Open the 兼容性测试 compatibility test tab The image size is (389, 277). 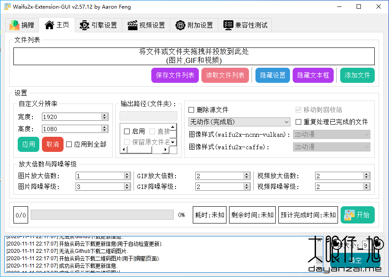(x=245, y=25)
